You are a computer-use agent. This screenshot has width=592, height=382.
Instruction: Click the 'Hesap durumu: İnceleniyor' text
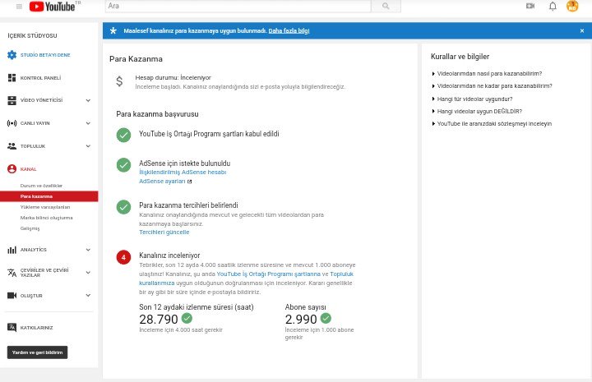173,78
